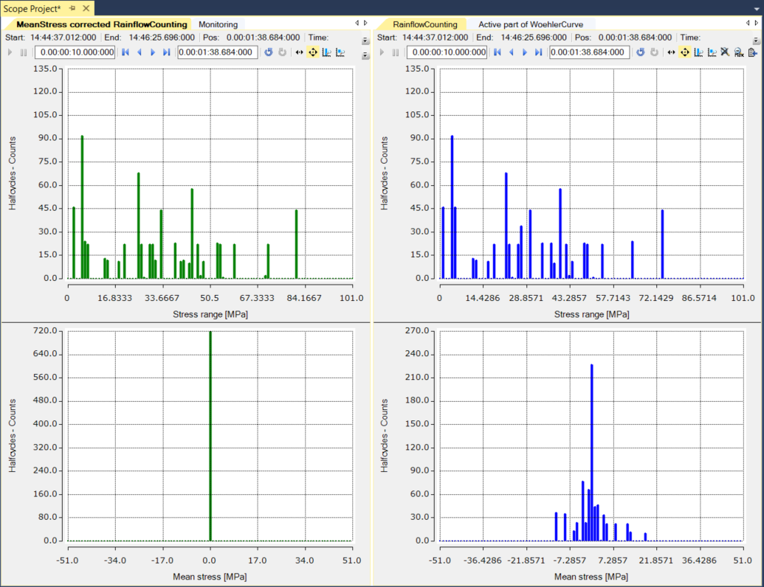Open Active part of WoehlerCurve tab
Screen dimensions: 764x587
[531, 24]
